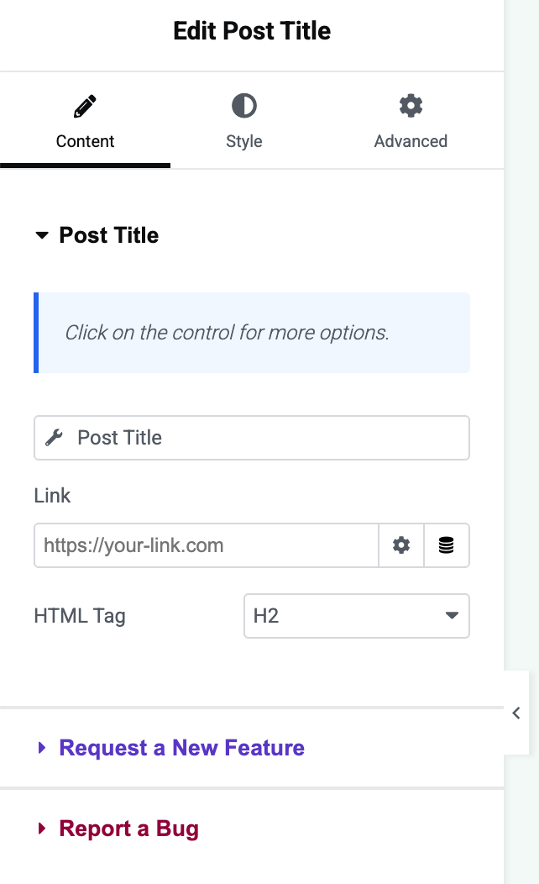Click the Request a New Feature text
The image size is (539, 884).
click(181, 748)
